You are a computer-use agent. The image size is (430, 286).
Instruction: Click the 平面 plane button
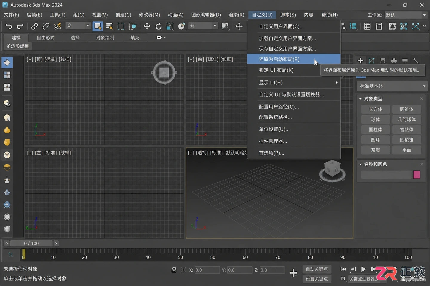(407, 150)
